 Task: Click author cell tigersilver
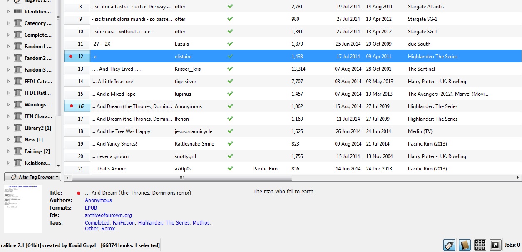click(185, 82)
